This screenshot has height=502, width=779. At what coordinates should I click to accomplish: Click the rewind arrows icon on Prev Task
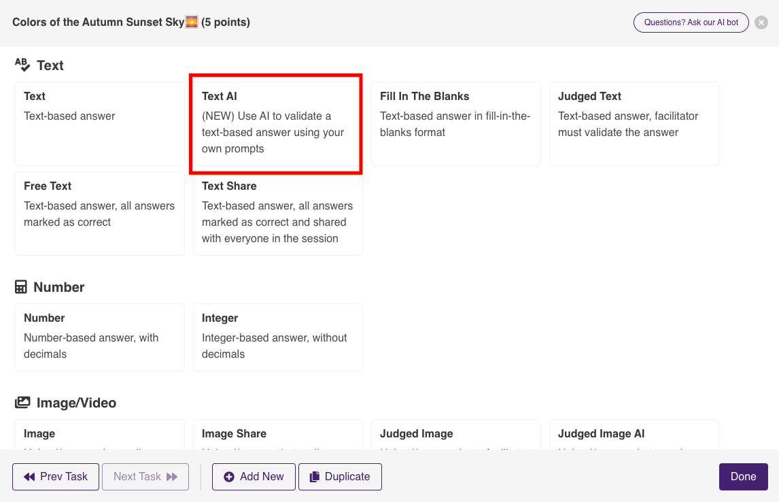(x=29, y=477)
